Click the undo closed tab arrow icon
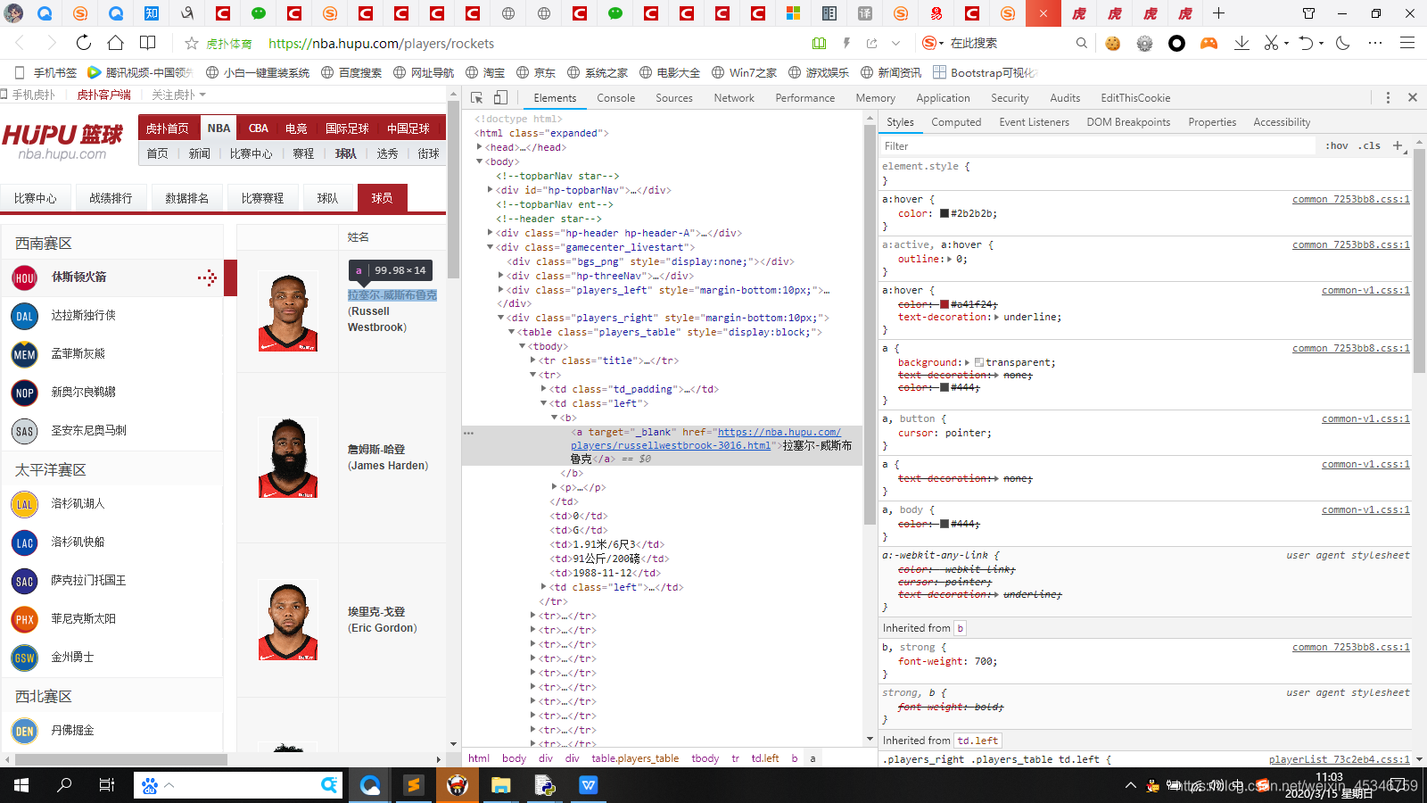 click(x=1306, y=43)
